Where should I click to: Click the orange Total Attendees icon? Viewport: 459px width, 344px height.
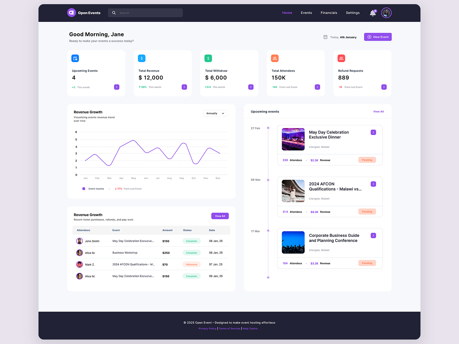pos(275,58)
